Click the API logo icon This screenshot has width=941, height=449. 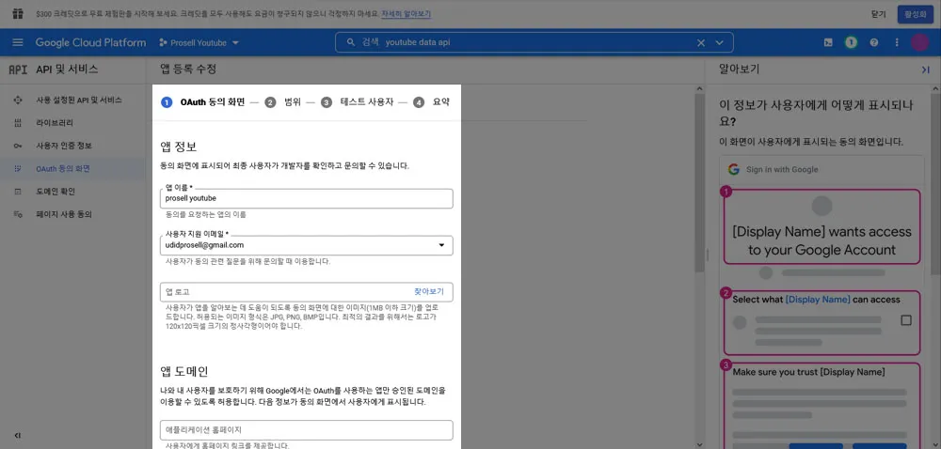coord(18,70)
